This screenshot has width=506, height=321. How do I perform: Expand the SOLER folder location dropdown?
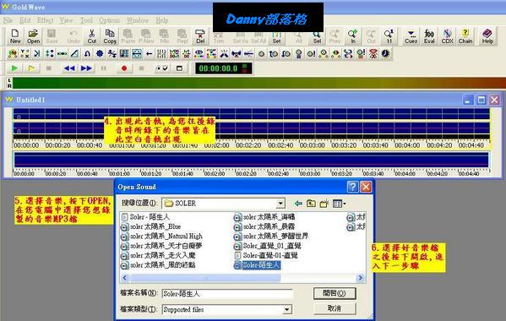[280, 204]
